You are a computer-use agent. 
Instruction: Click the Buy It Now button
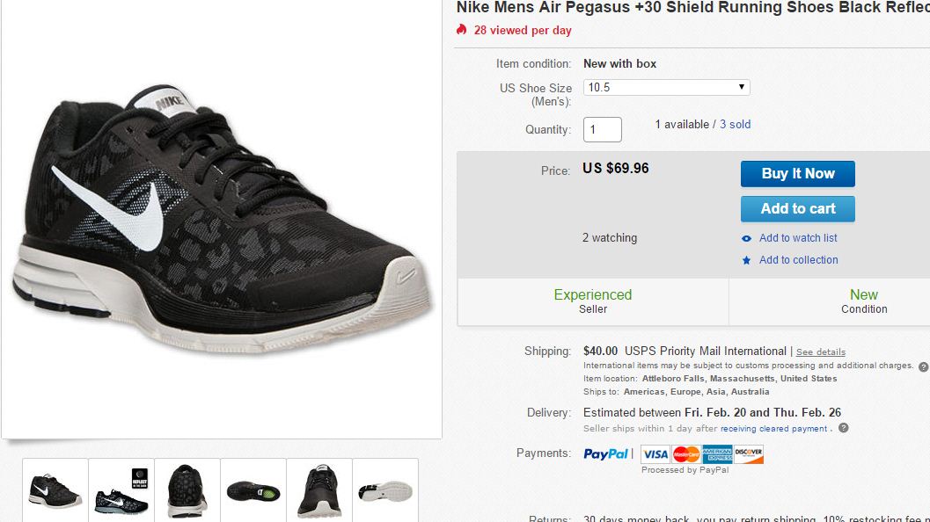tap(797, 174)
